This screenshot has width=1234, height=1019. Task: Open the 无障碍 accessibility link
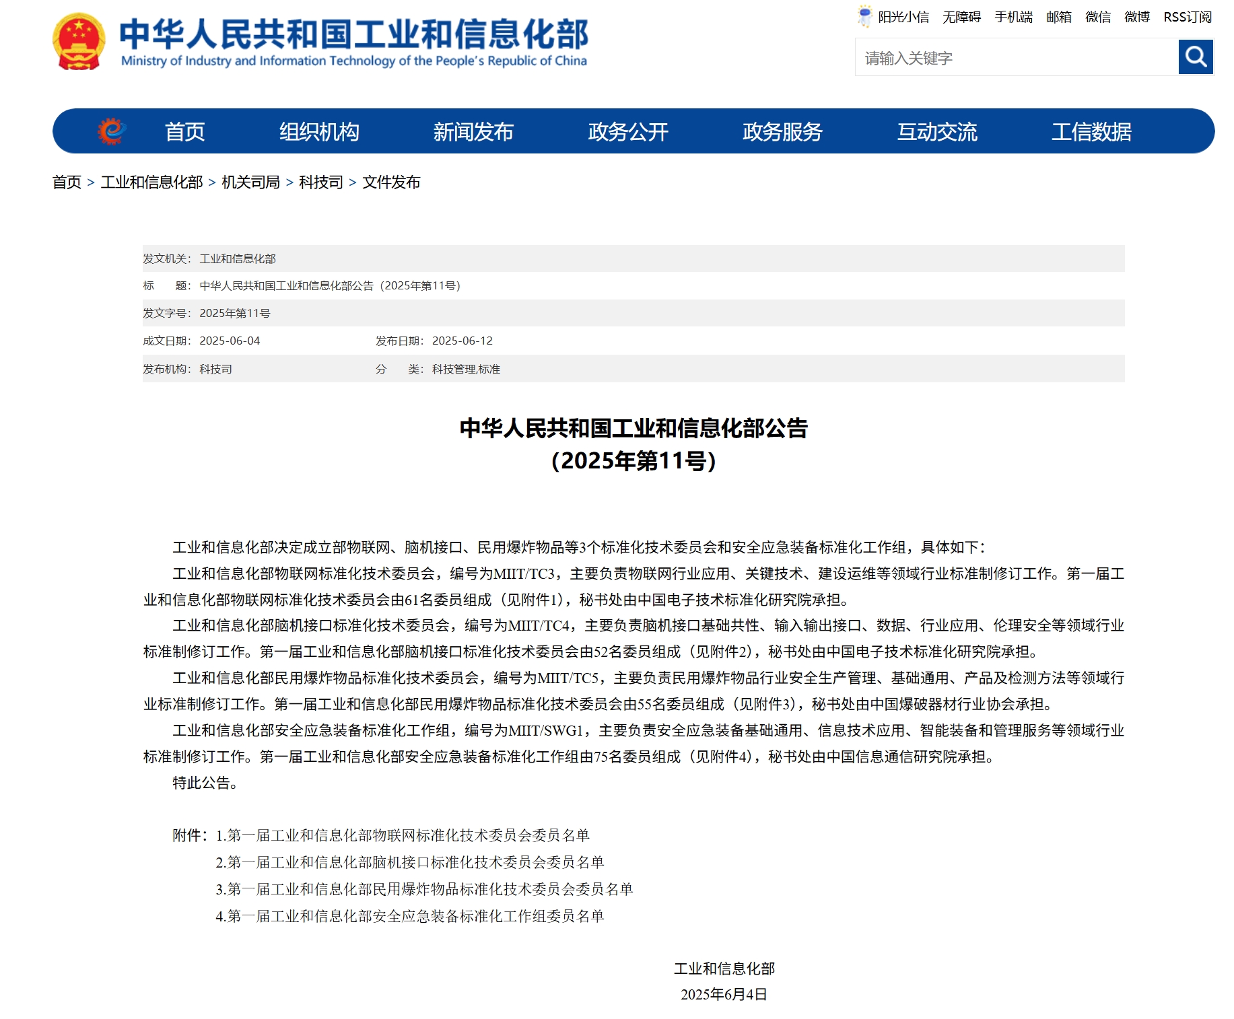(961, 17)
